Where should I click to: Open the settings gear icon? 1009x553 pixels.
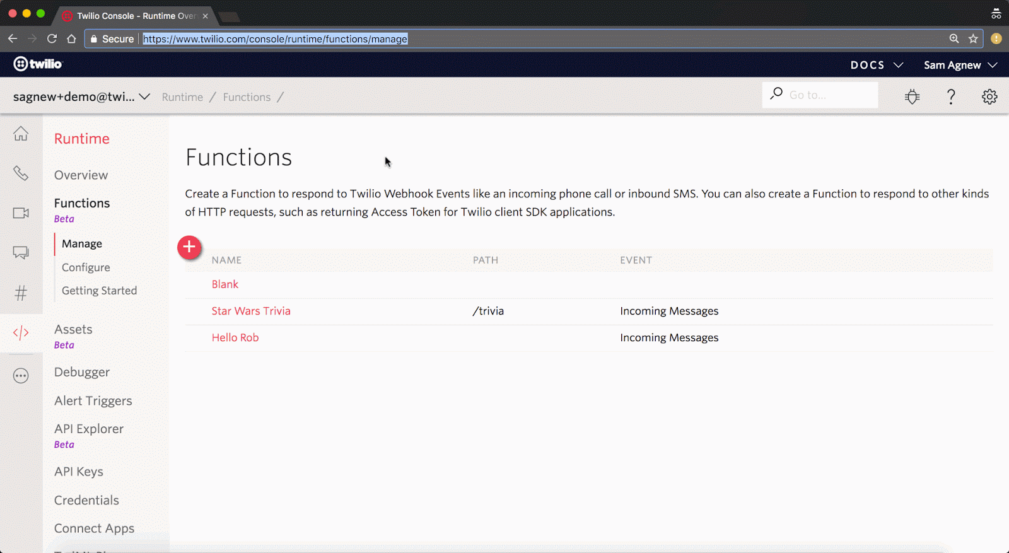tap(989, 96)
